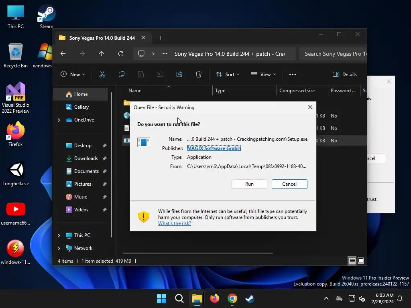The image size is (411, 308).
Task: Add a new File Explorer tab
Action: tap(161, 38)
